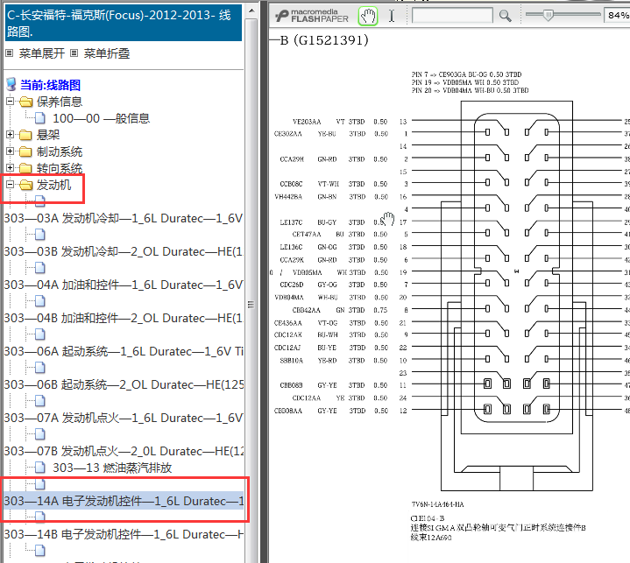Click page icon above 303—06B 起动系统
Screen dimensions: 630x563
pos(39,368)
